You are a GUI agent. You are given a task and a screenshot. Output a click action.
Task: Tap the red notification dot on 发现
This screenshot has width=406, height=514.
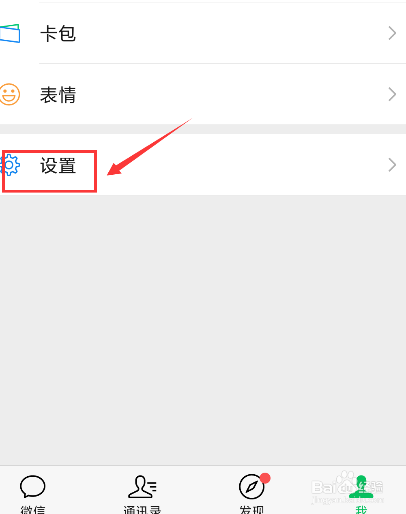(x=265, y=478)
